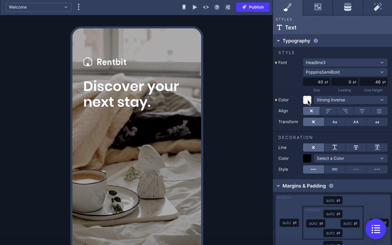Select overline decoration line
Image resolution: width=392 pixels, height=245 pixels.
[377, 147]
